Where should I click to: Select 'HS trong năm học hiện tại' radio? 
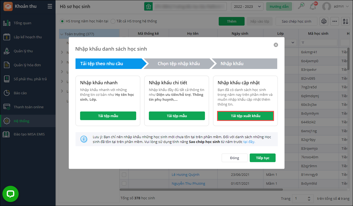click(x=62, y=21)
